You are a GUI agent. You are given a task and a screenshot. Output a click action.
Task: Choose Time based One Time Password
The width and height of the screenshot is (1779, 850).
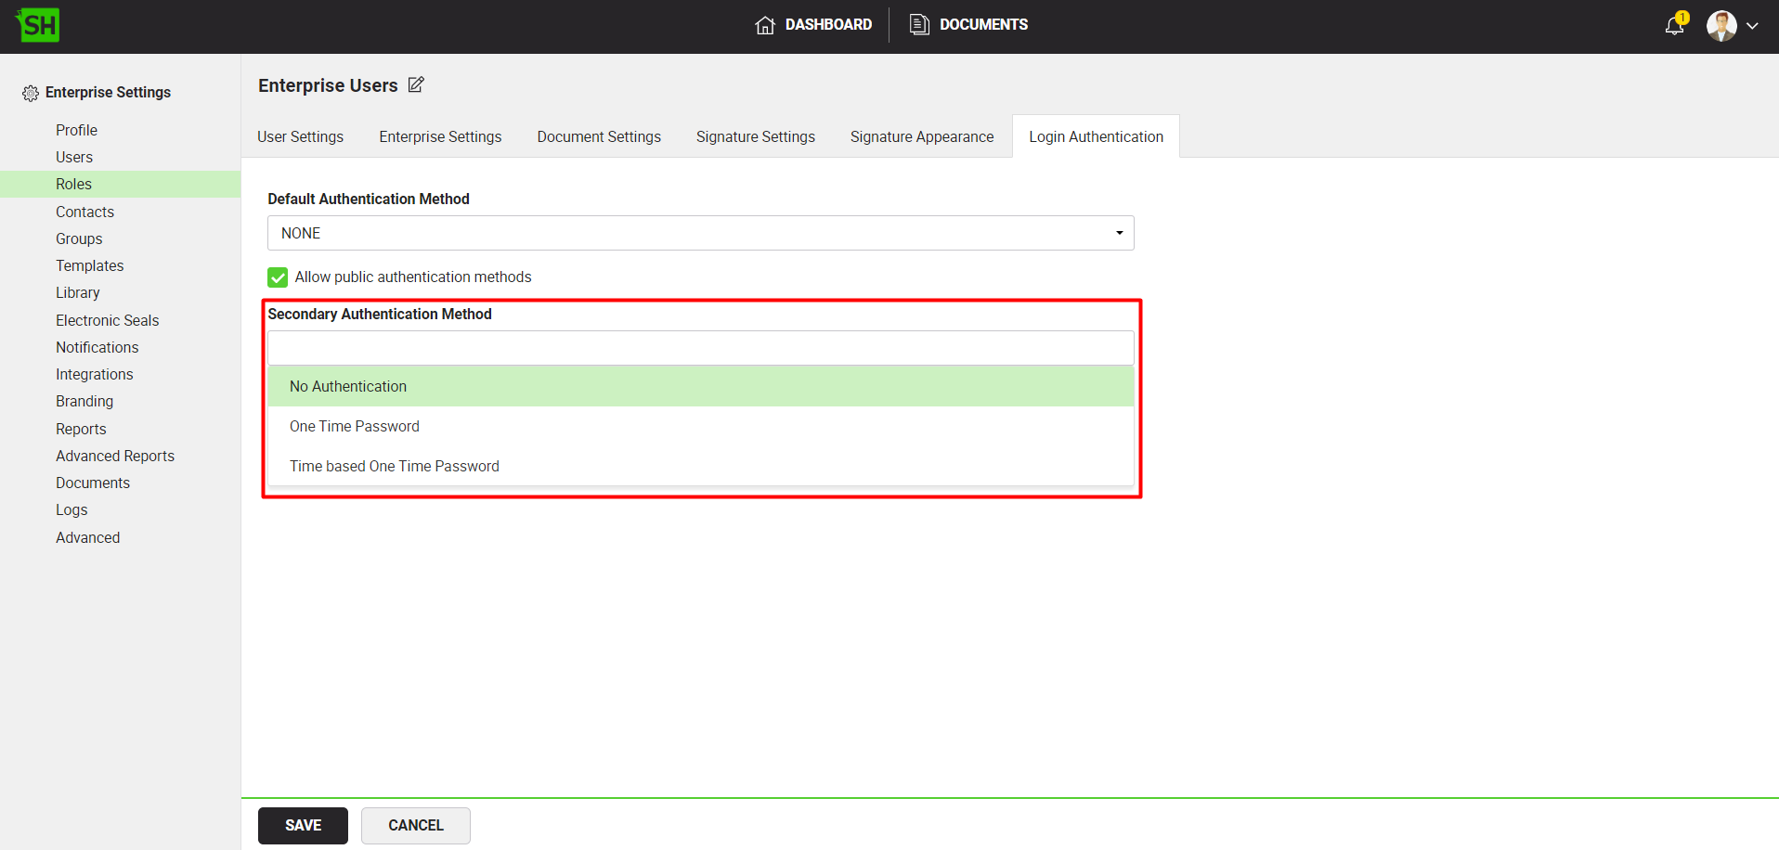(x=395, y=467)
